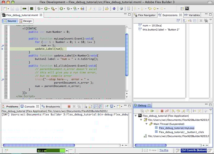The image size is (214, 154).
Task: Switch to the Variables tab
Action: pos(192,15)
